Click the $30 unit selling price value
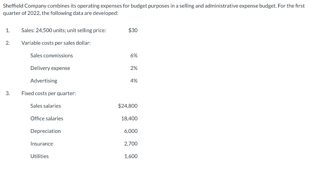 pos(133,30)
